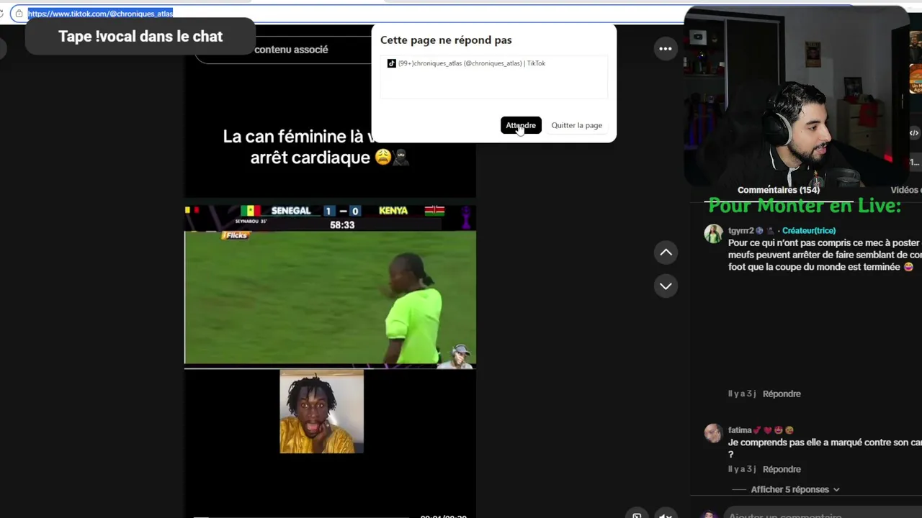Click the reaction face clip below the match
Viewport: 922px width, 518px height.
321,412
